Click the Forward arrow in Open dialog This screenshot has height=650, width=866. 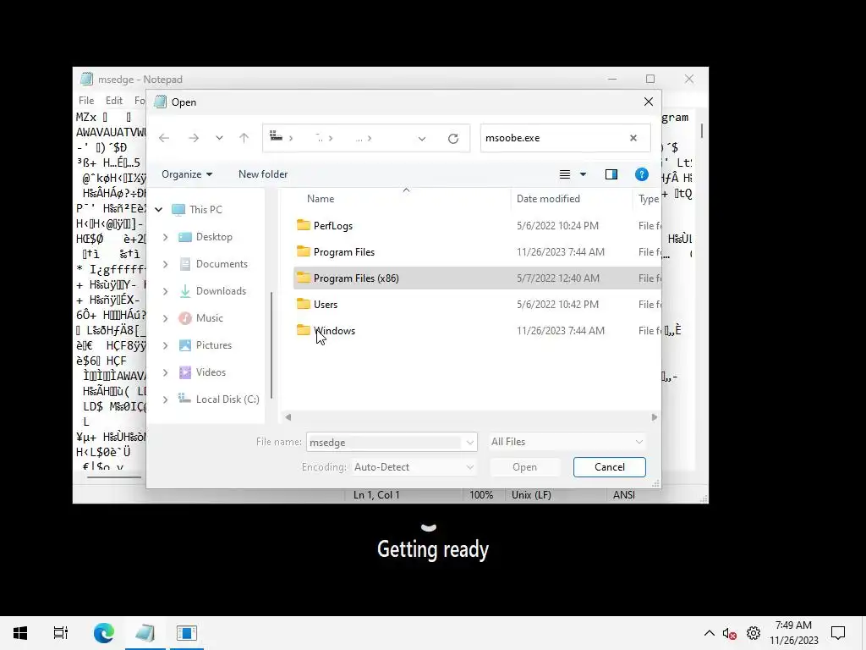tap(194, 138)
